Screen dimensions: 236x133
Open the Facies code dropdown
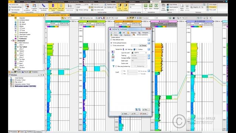tap(139, 64)
